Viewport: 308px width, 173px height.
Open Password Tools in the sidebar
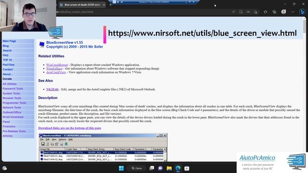(13, 88)
